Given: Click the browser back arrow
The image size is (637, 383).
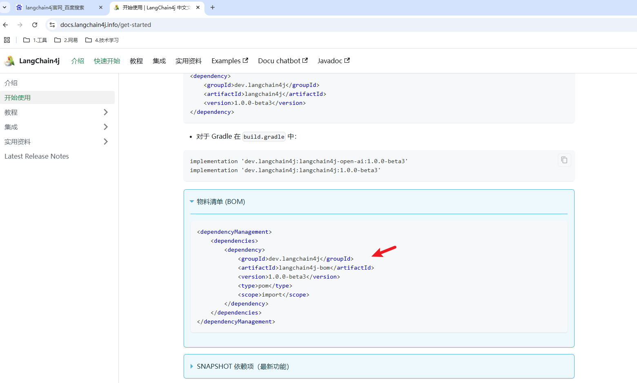Looking at the screenshot, I should tap(5, 25).
